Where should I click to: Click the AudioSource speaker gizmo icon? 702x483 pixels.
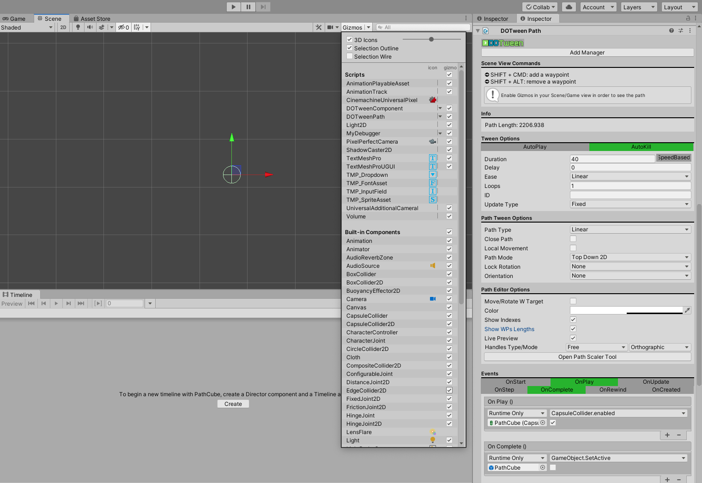click(x=433, y=266)
